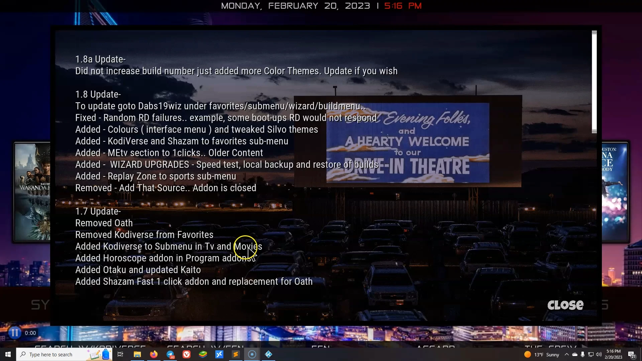Viewport: 642px width, 361px height.
Task: Open Telegram from the taskbar
Action: click(x=170, y=354)
